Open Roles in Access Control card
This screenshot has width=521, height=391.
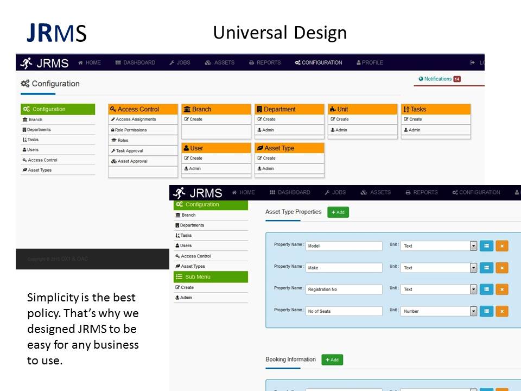click(143, 140)
